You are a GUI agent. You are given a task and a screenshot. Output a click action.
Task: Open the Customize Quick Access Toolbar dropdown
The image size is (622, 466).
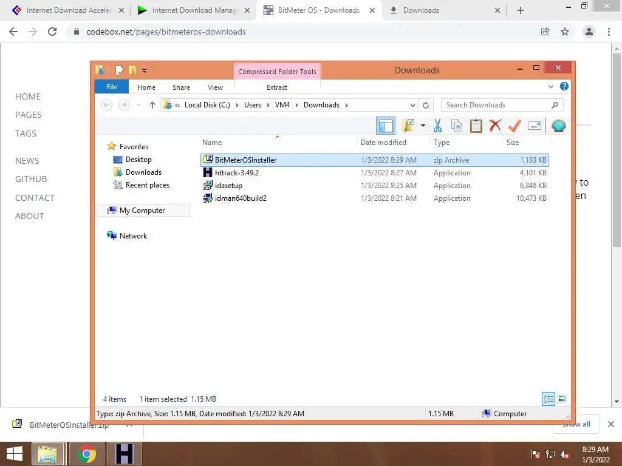point(144,71)
